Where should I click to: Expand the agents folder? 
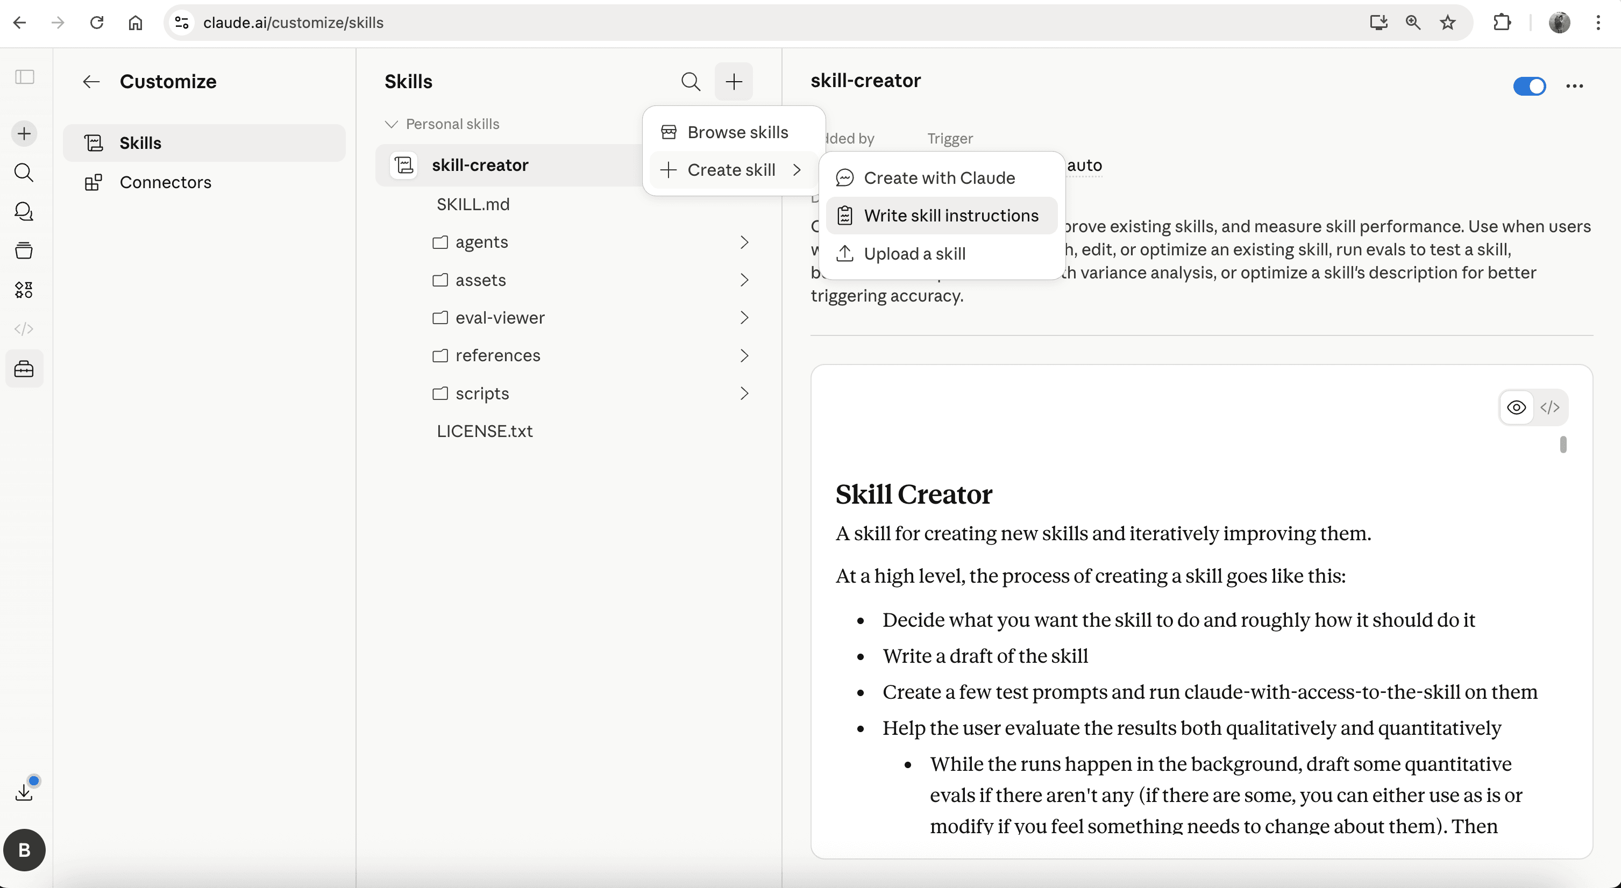click(591, 242)
